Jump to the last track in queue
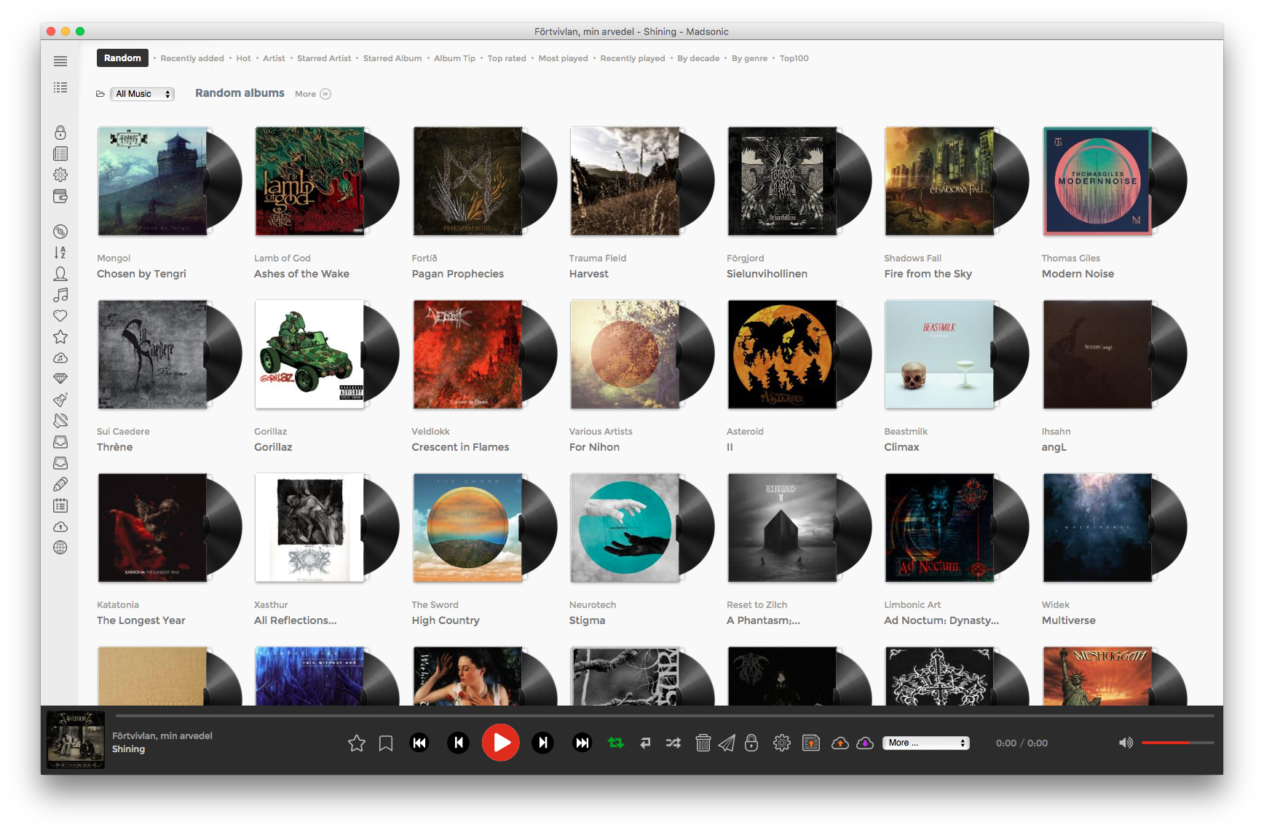1264x833 pixels. pos(582,743)
